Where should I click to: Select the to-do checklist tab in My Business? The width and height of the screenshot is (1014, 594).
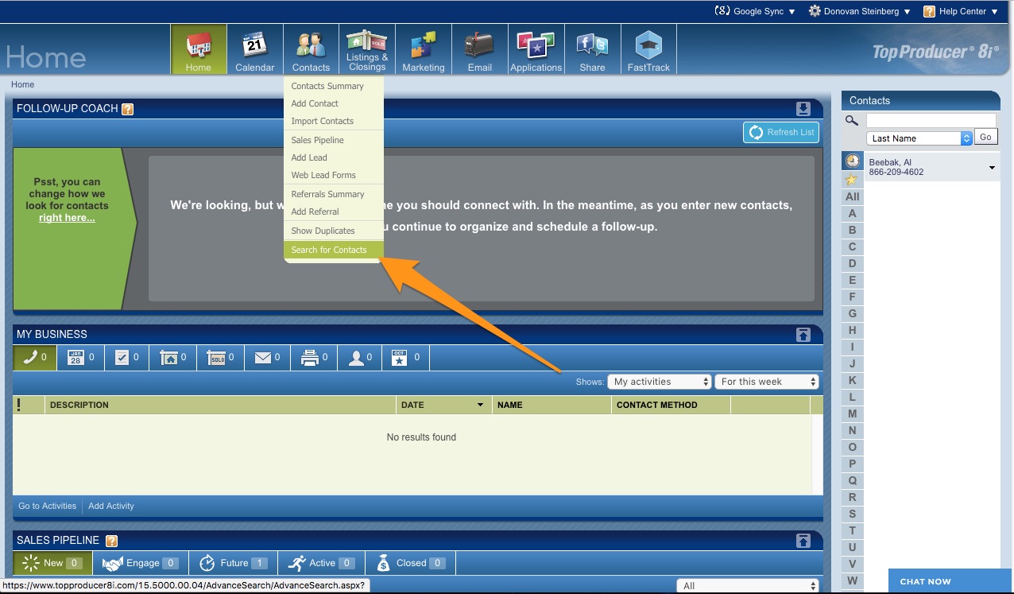(126, 358)
